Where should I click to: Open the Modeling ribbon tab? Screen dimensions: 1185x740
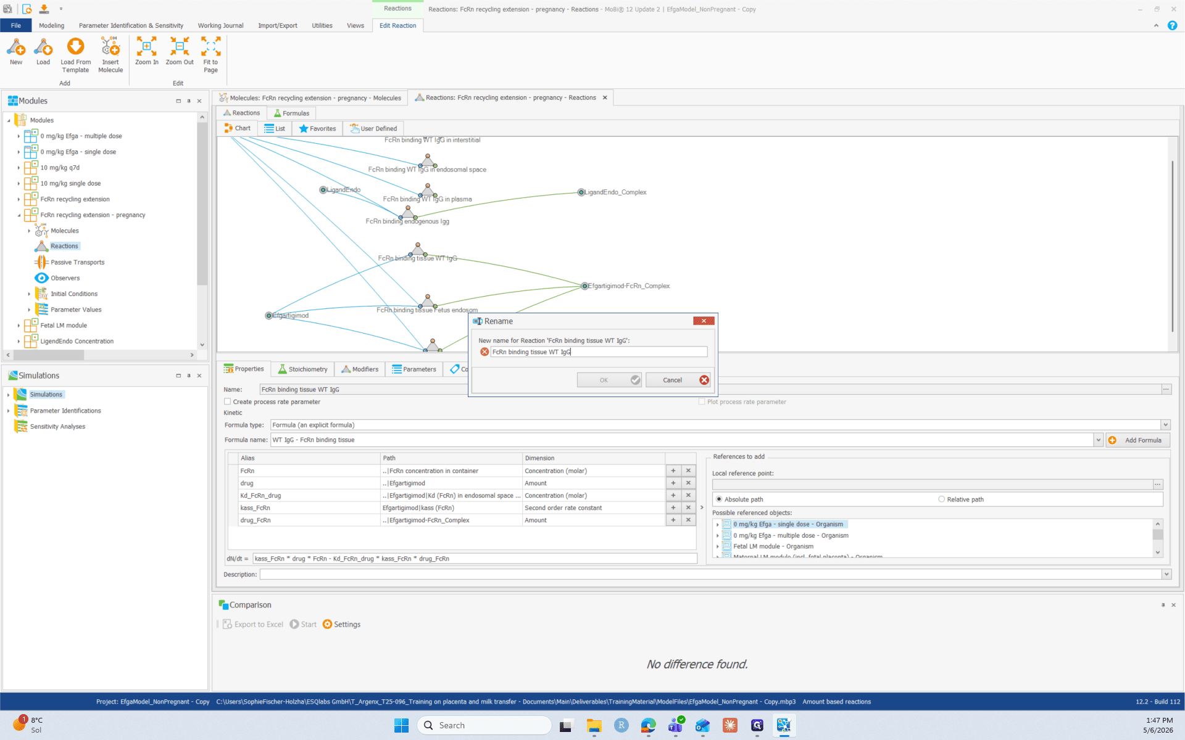tap(51, 25)
